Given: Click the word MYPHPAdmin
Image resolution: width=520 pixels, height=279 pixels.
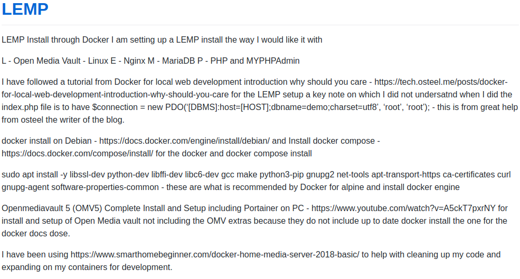Looking at the screenshot, I should pos(273,61).
